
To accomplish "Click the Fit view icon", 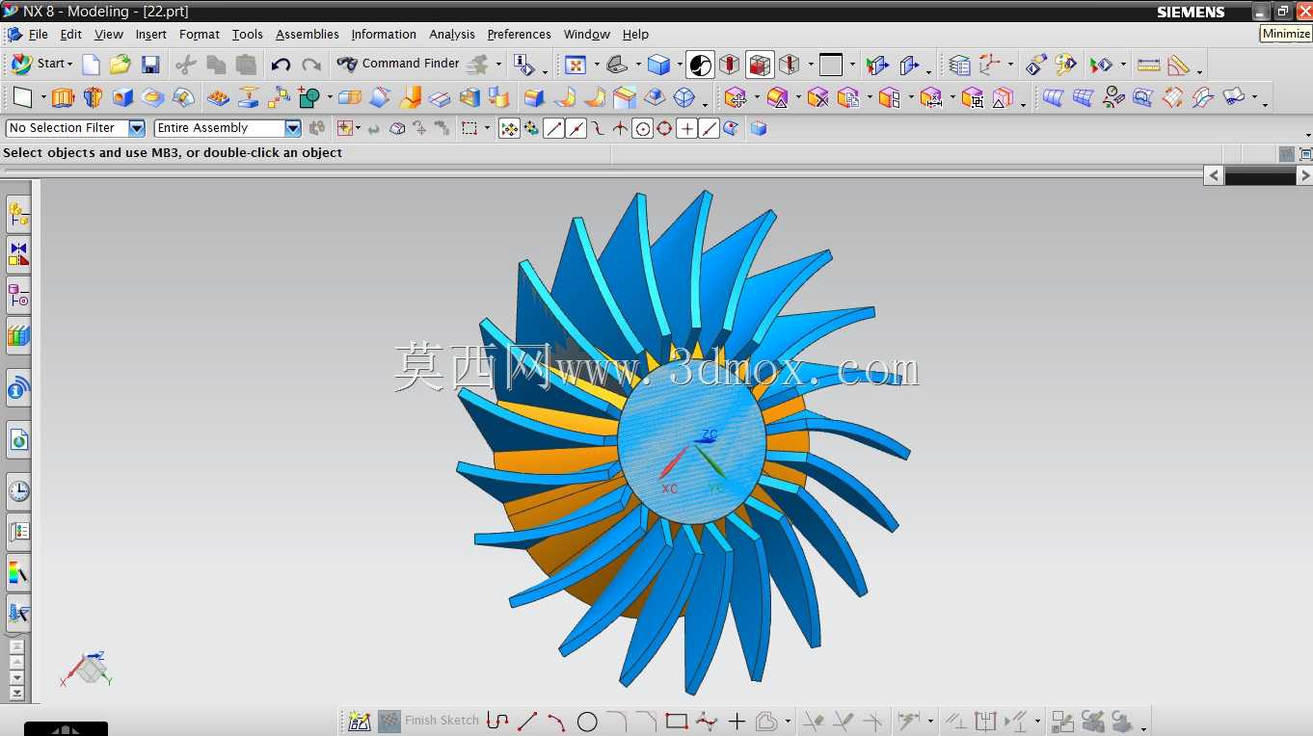I will coord(576,65).
